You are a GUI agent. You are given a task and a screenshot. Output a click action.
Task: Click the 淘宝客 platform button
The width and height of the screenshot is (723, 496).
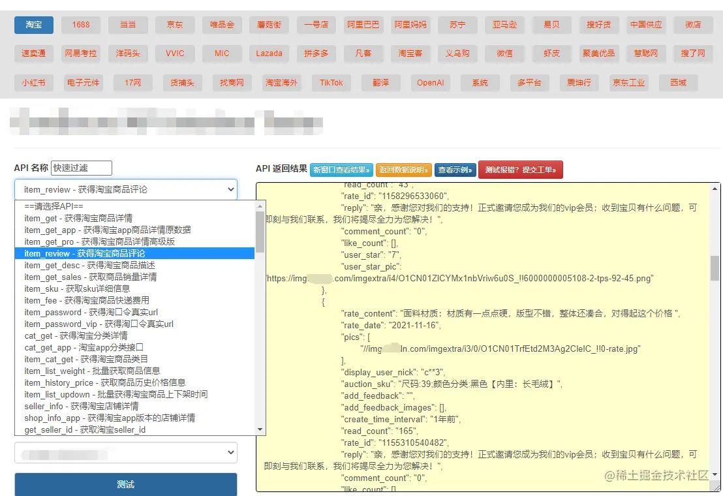click(x=410, y=54)
